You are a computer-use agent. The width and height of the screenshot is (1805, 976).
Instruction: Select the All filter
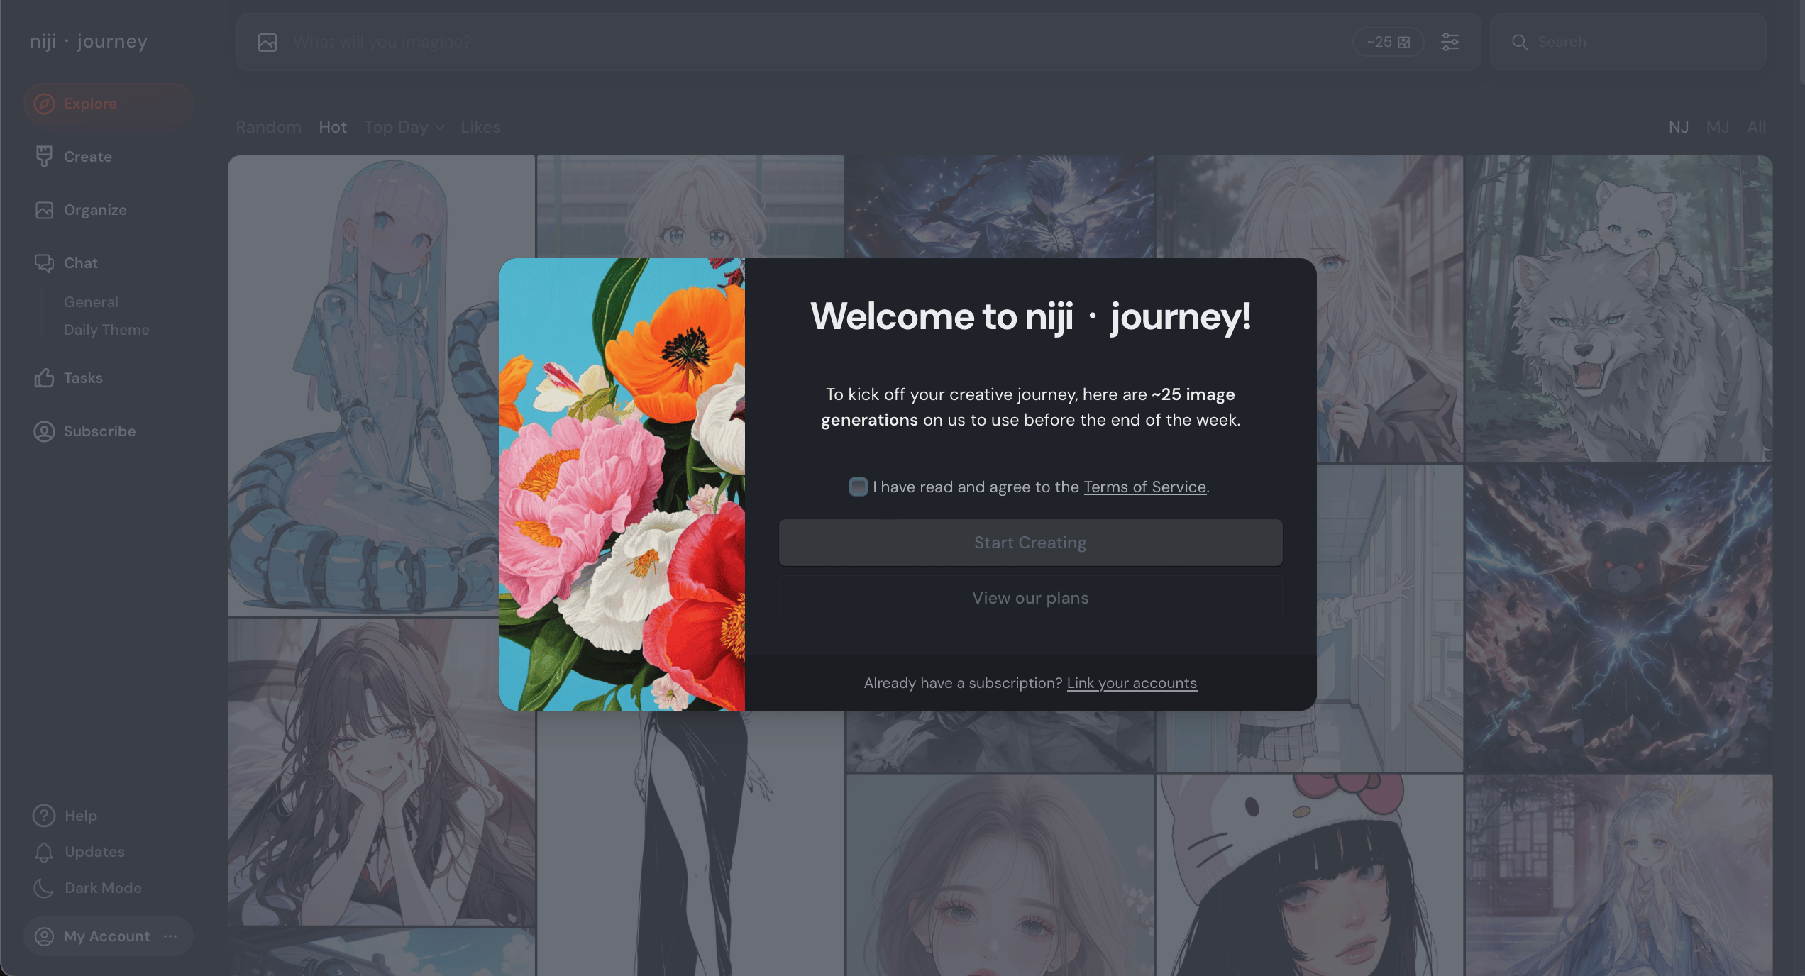[x=1757, y=127]
